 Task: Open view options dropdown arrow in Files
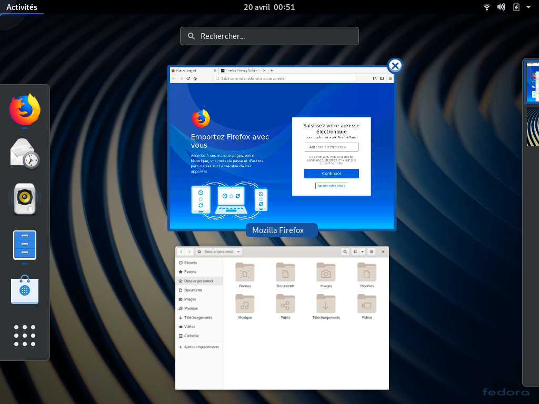tap(362, 252)
